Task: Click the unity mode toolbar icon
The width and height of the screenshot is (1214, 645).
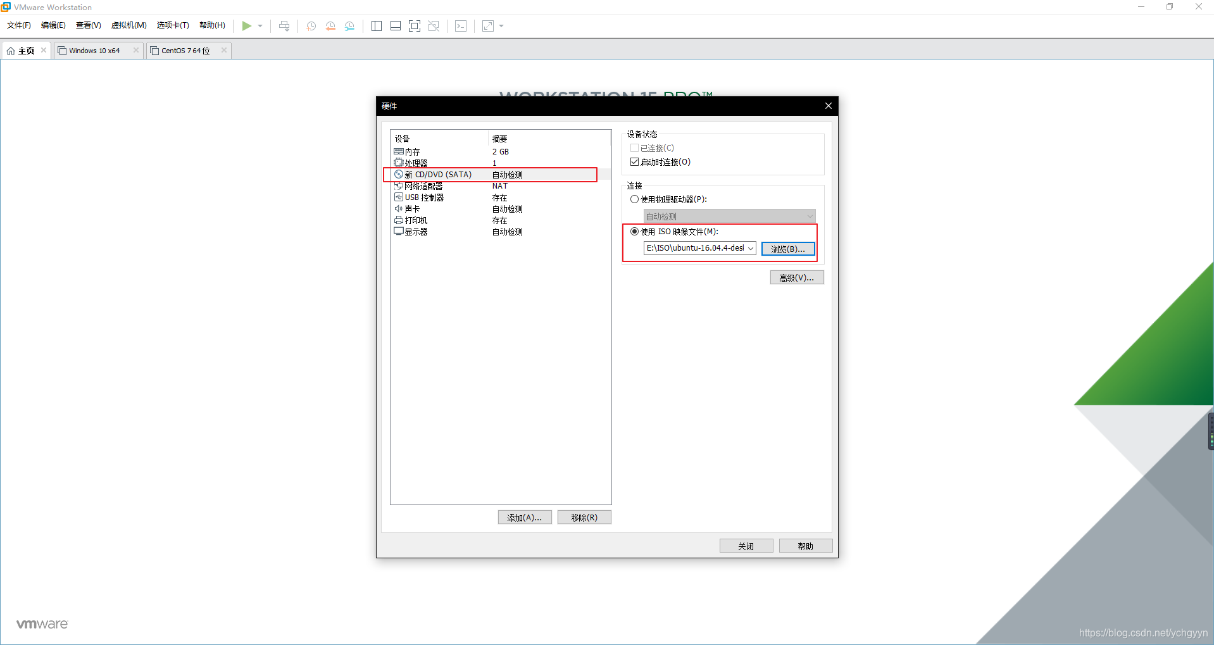Action: click(x=434, y=26)
